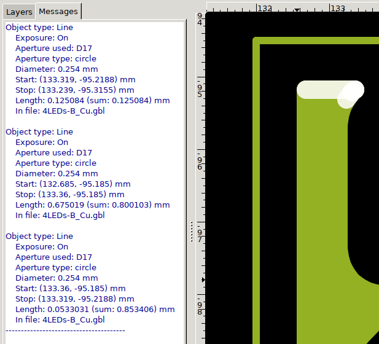Image resolution: width=379 pixels, height=344 pixels.
Task: Click the text 'Stop: (133.319, -95.2188) mm'
Action: click(x=75, y=299)
